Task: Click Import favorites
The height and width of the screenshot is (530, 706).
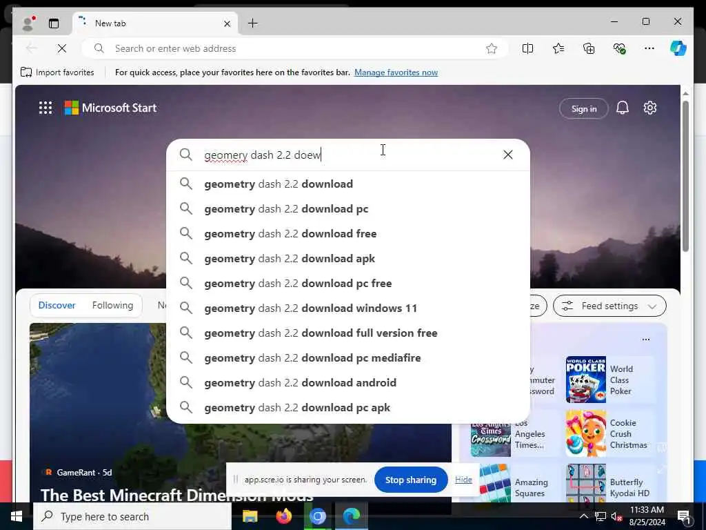Action: (57, 72)
